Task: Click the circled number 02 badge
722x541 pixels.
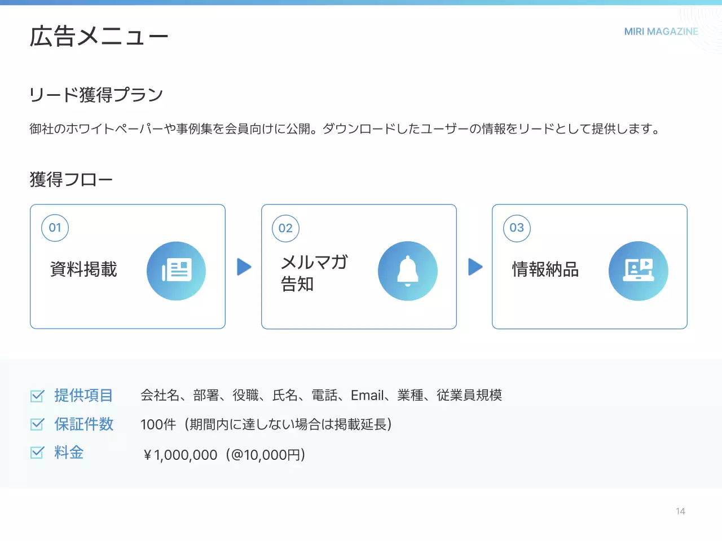Action: 285,228
